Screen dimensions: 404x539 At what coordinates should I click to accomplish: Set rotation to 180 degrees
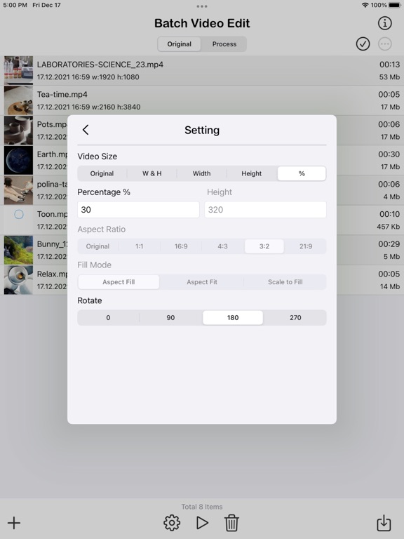(x=233, y=318)
